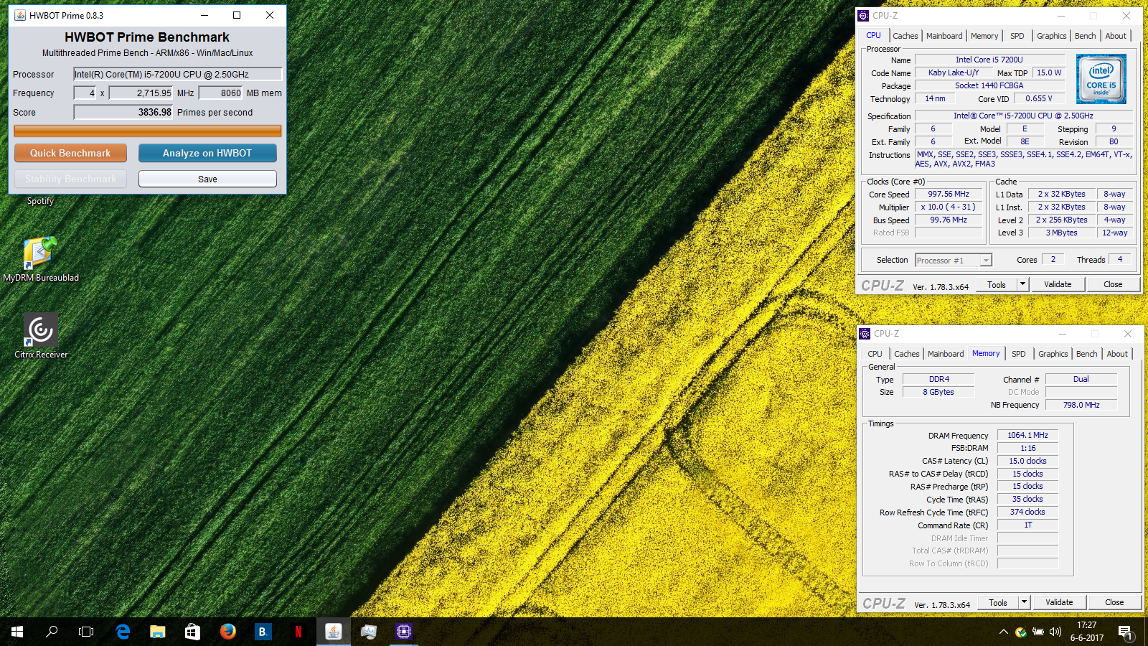Click the Code Name Kaby Lake-U/Y value
The width and height of the screenshot is (1148, 646).
pyautogui.click(x=954, y=72)
